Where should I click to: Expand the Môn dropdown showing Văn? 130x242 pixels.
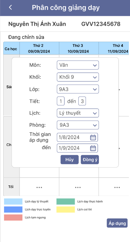click(x=78, y=65)
